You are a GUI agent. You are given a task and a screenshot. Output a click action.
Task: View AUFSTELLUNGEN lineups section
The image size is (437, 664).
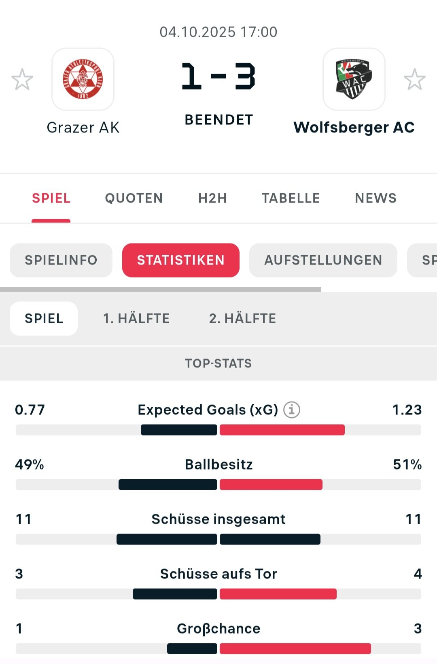pos(323,260)
